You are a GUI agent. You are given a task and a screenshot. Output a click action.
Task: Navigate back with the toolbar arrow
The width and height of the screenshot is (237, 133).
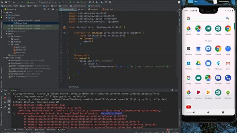[14, 2]
